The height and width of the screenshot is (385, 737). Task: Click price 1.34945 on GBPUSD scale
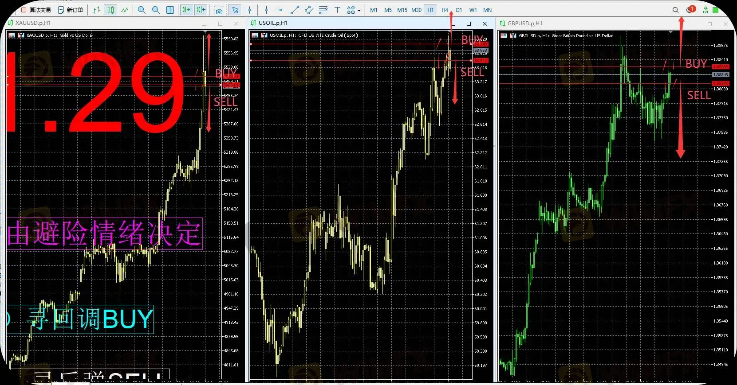(721, 364)
